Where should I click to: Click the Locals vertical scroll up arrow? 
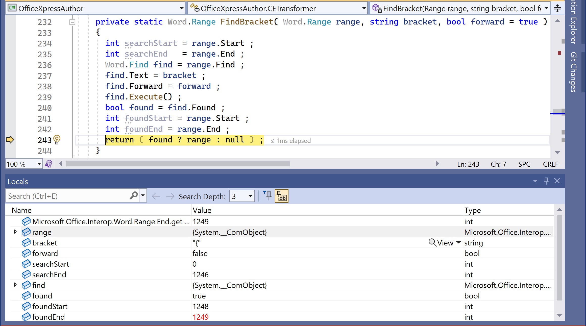559,210
